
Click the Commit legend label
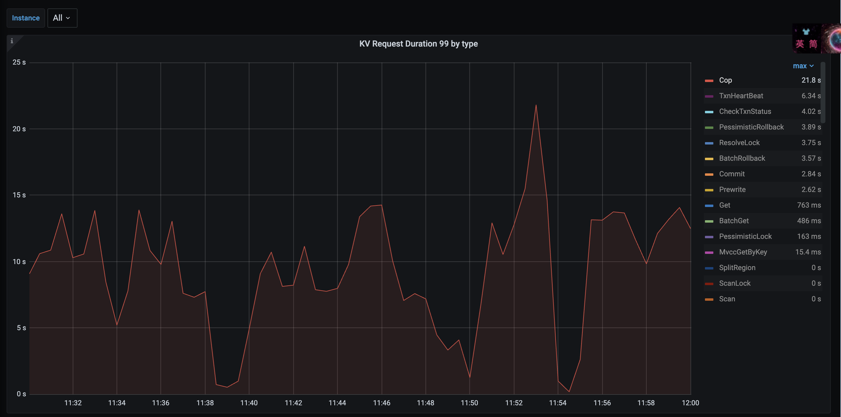point(732,174)
